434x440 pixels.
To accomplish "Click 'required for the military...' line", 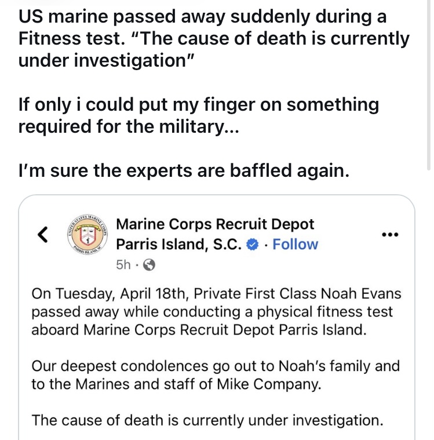I will tap(129, 126).
